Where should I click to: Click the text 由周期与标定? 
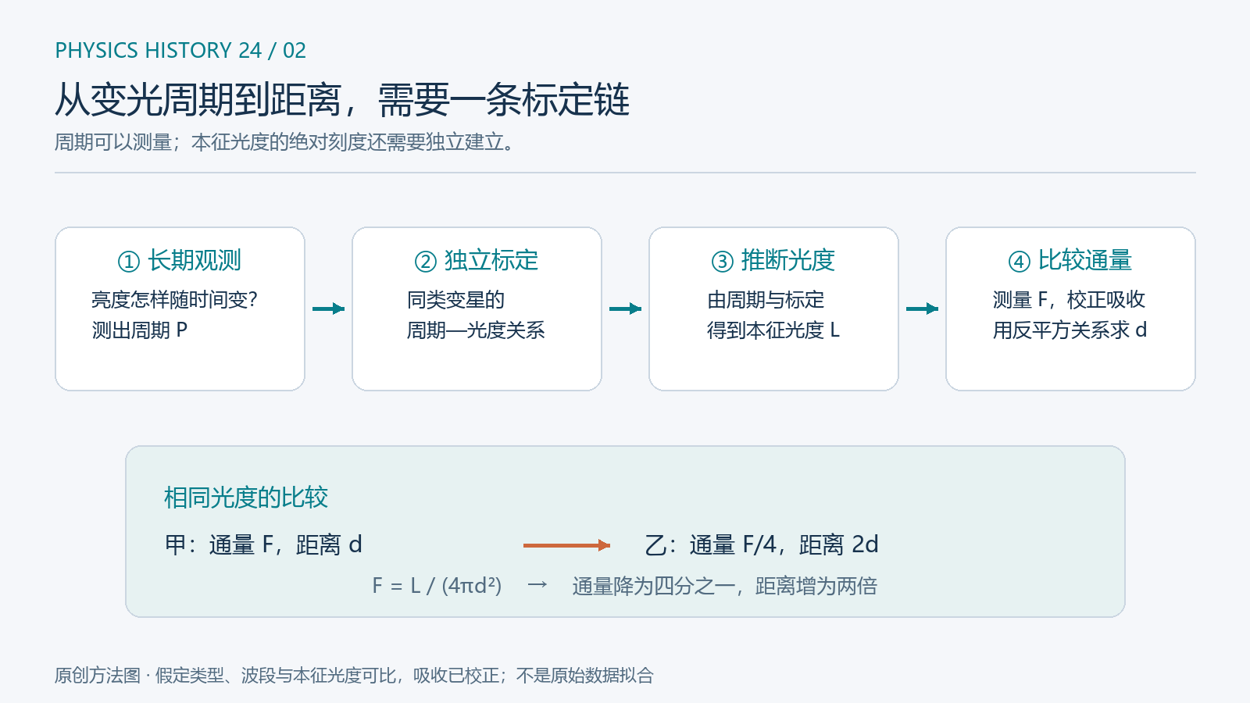point(766,300)
